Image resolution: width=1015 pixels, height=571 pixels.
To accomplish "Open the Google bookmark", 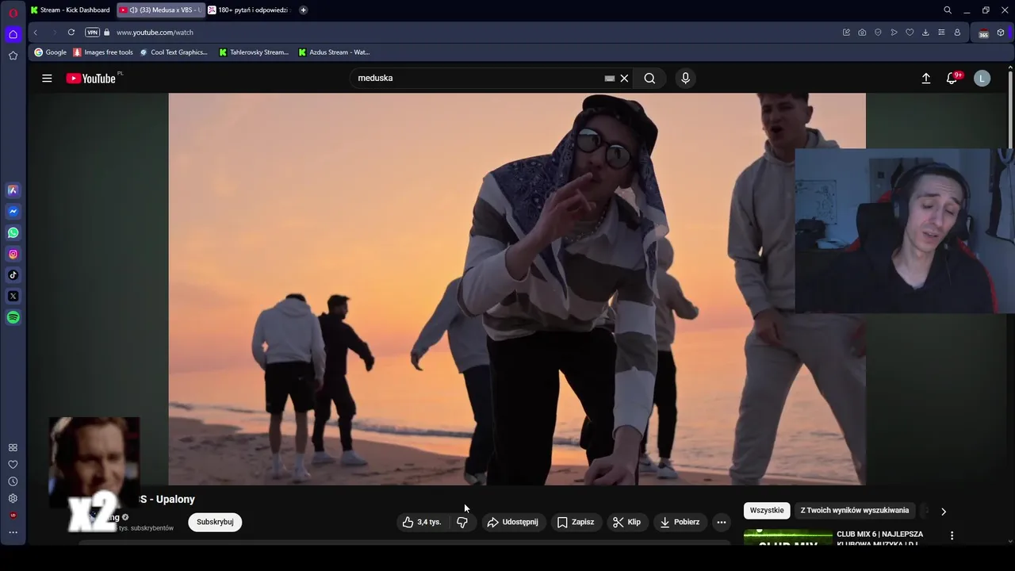I will click(50, 52).
